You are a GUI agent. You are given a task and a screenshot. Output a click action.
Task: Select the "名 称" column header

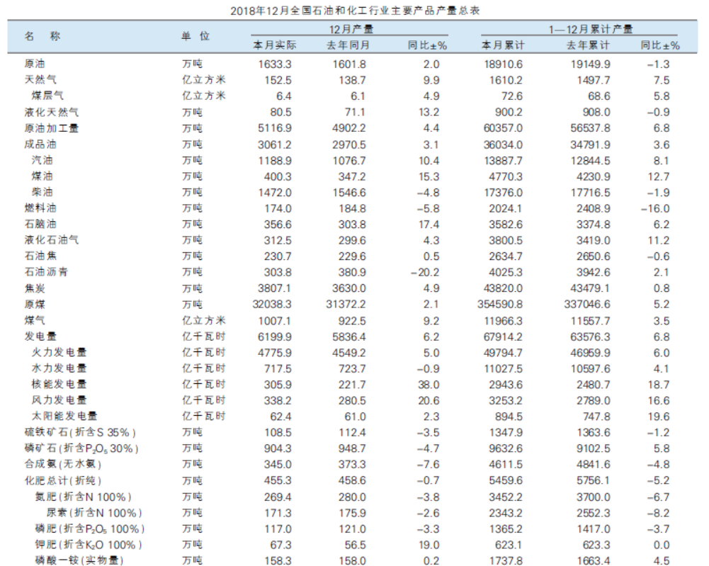pos(42,37)
